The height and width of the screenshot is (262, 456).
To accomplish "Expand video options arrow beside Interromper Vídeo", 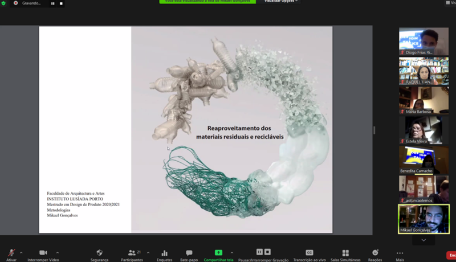I will click(x=58, y=253).
